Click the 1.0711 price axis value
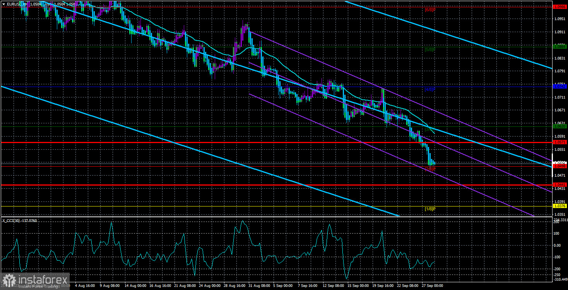568x290 pixels. pos(560,97)
